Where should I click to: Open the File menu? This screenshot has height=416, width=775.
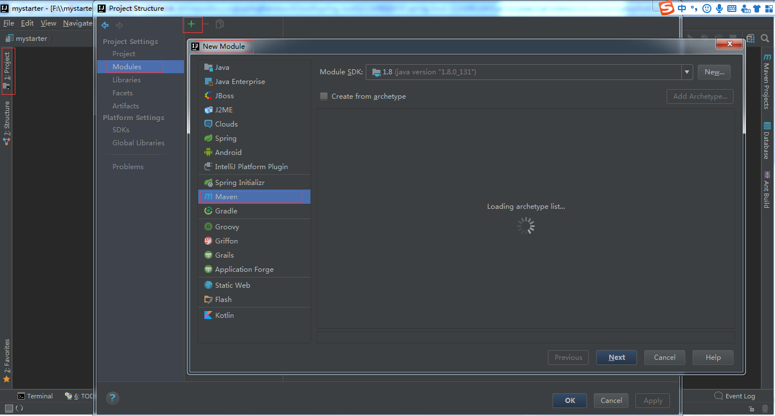[x=9, y=23]
